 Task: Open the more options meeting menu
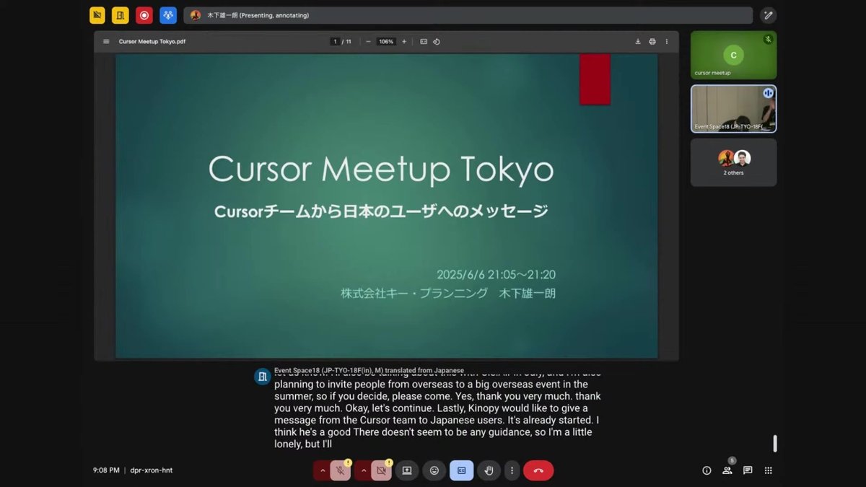coord(512,470)
